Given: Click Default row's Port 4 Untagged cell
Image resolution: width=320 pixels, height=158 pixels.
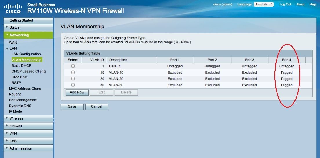Looking at the screenshot, I should (x=287, y=66).
